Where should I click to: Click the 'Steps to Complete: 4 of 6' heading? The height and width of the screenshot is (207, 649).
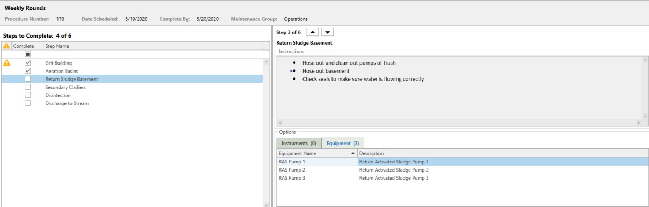click(38, 35)
